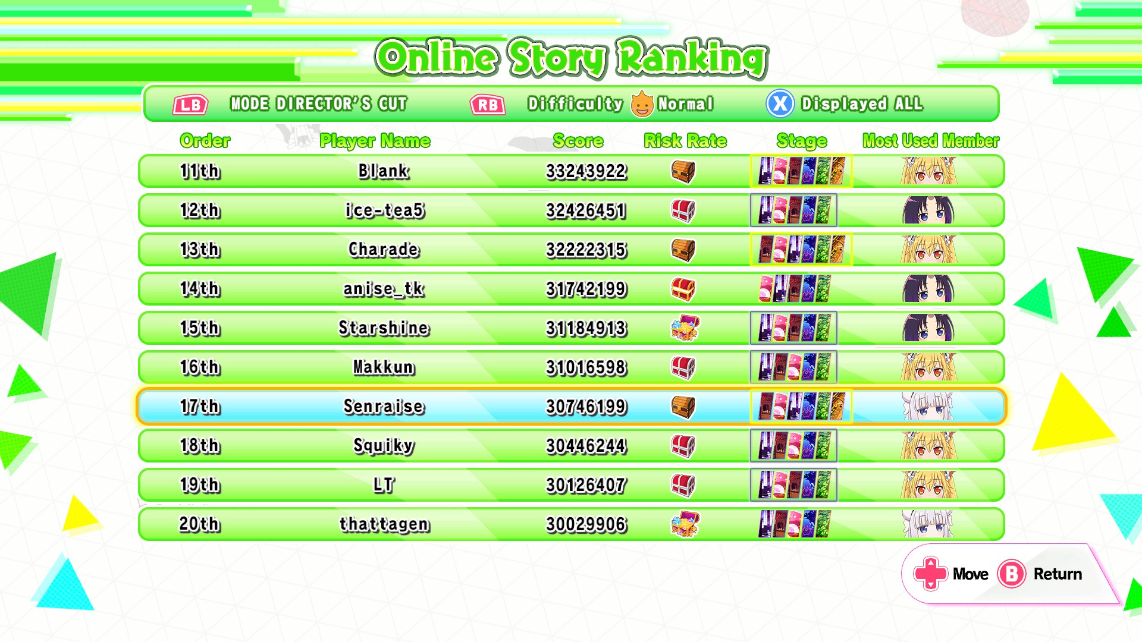Select the 17th Senraise ranking row
The image size is (1142, 642).
[572, 407]
